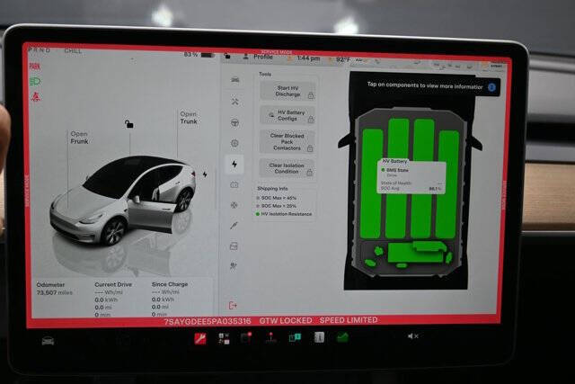The width and height of the screenshot is (575, 384).
Task: Tap the lock icon above the car
Action: coord(128,124)
